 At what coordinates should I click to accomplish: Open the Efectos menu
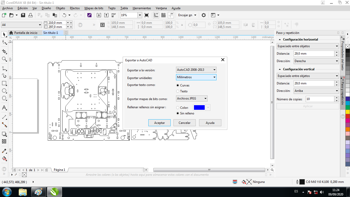[75, 8]
